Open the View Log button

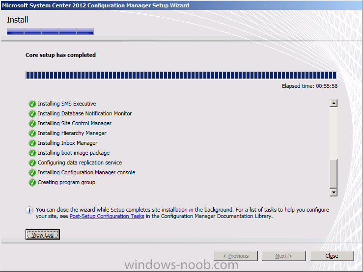[x=43, y=235]
